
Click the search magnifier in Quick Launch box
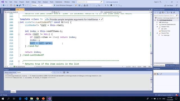[x=101, y=2]
